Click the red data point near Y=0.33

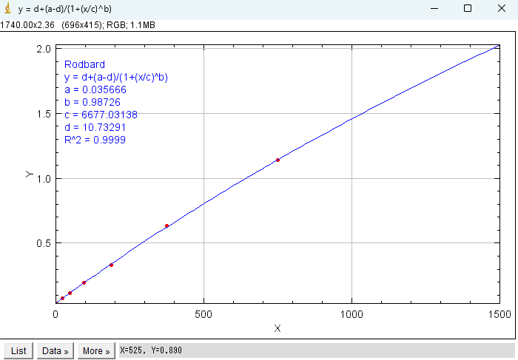point(111,265)
